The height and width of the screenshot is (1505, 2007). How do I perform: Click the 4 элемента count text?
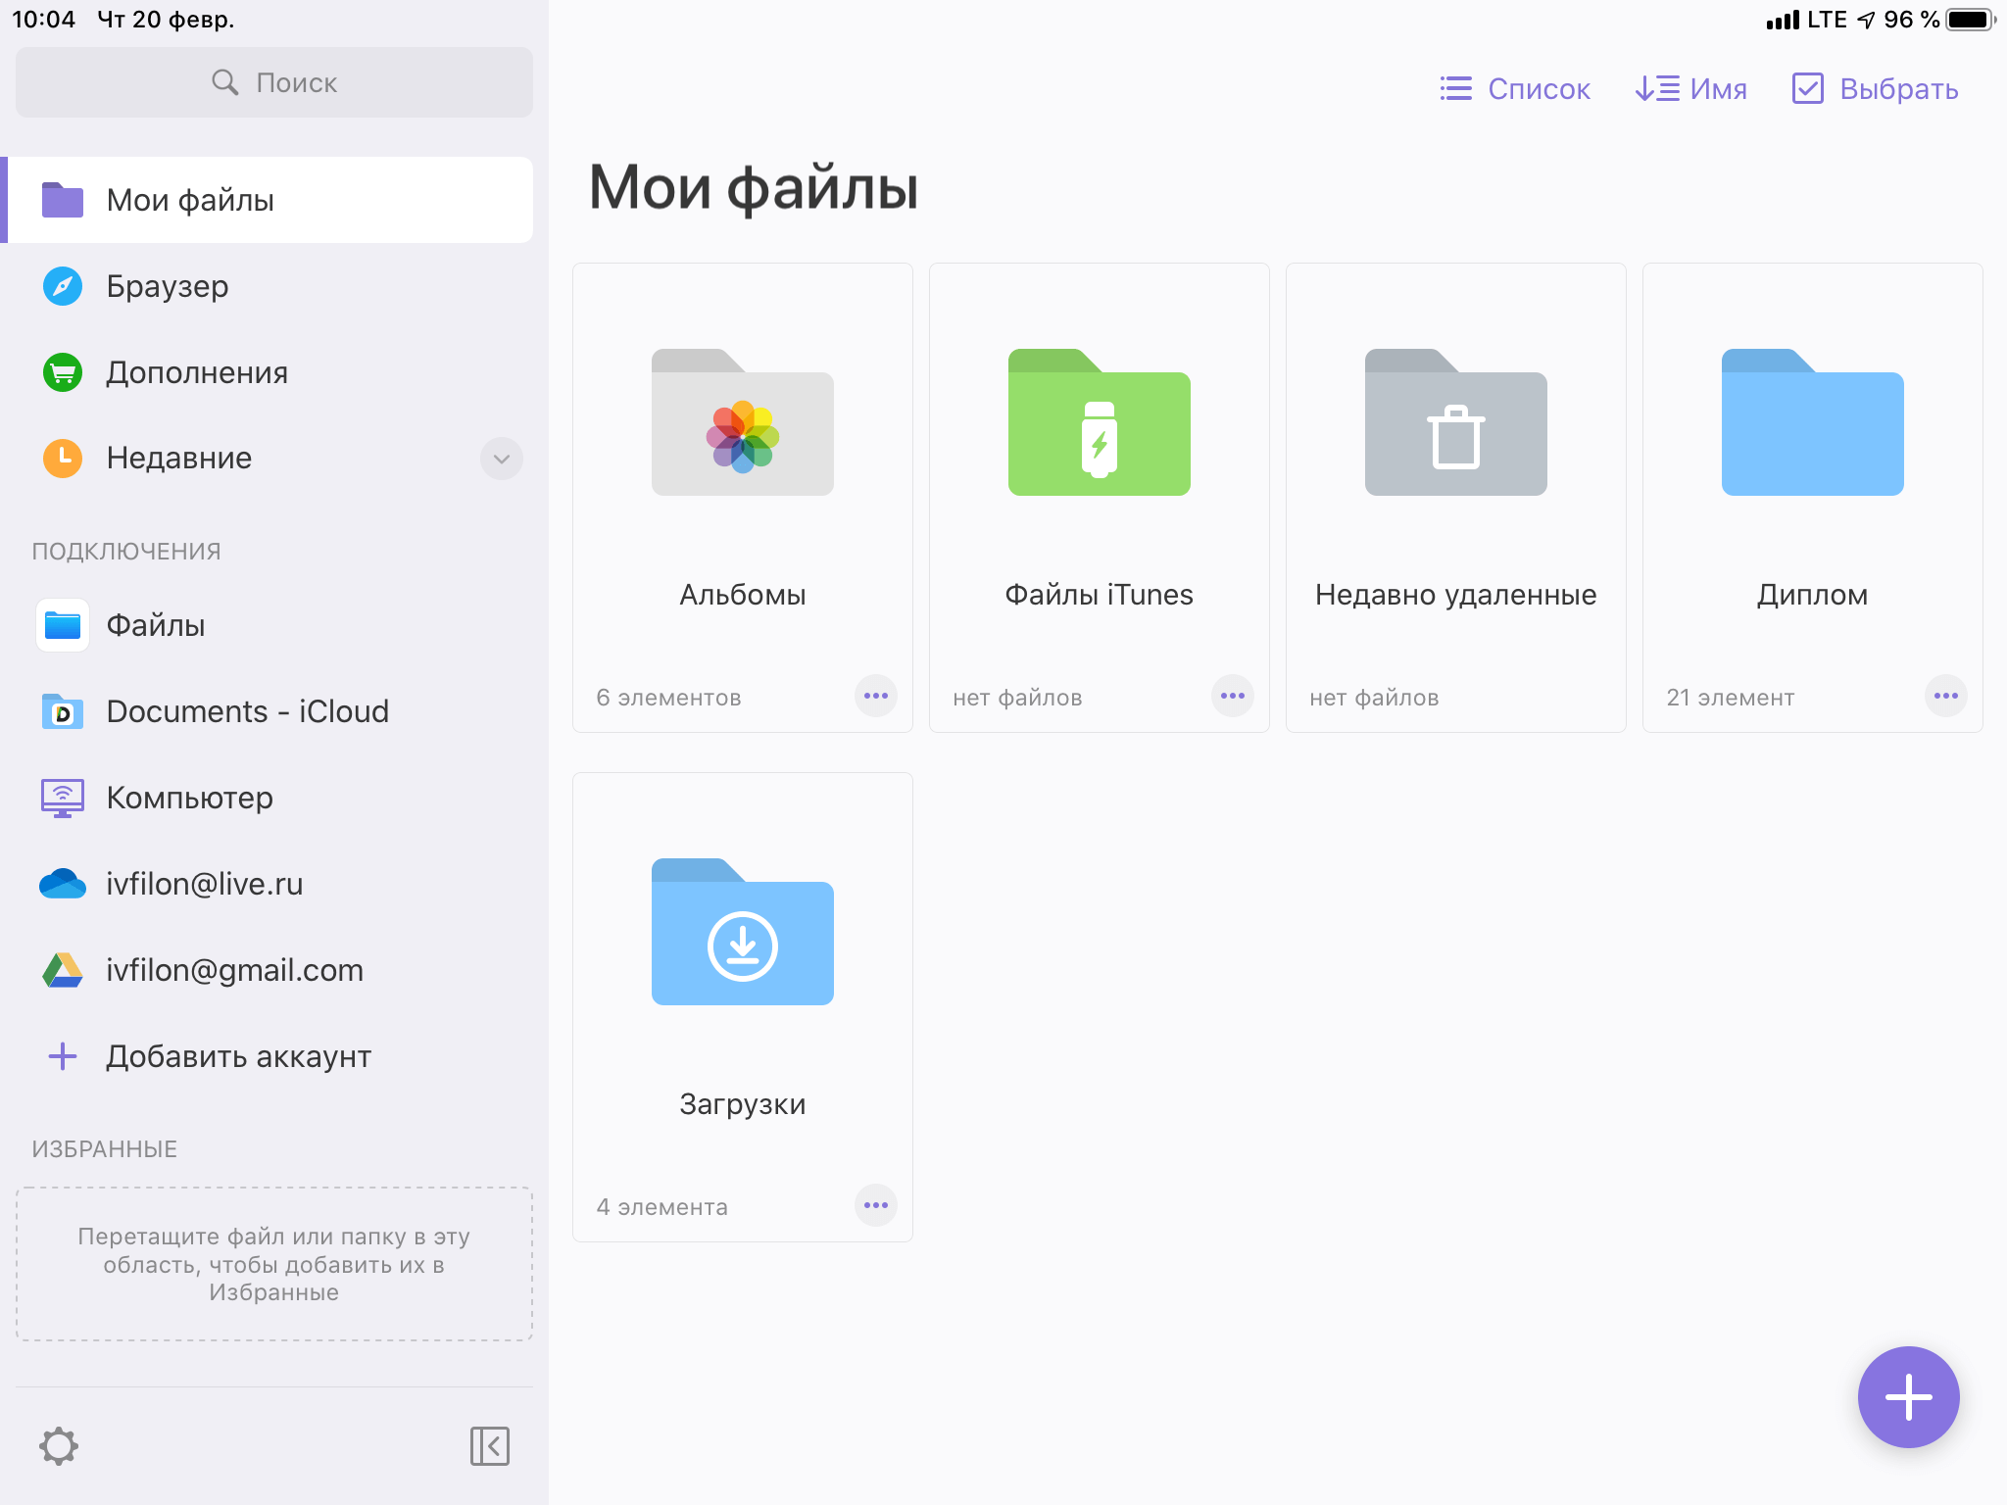[x=662, y=1207]
